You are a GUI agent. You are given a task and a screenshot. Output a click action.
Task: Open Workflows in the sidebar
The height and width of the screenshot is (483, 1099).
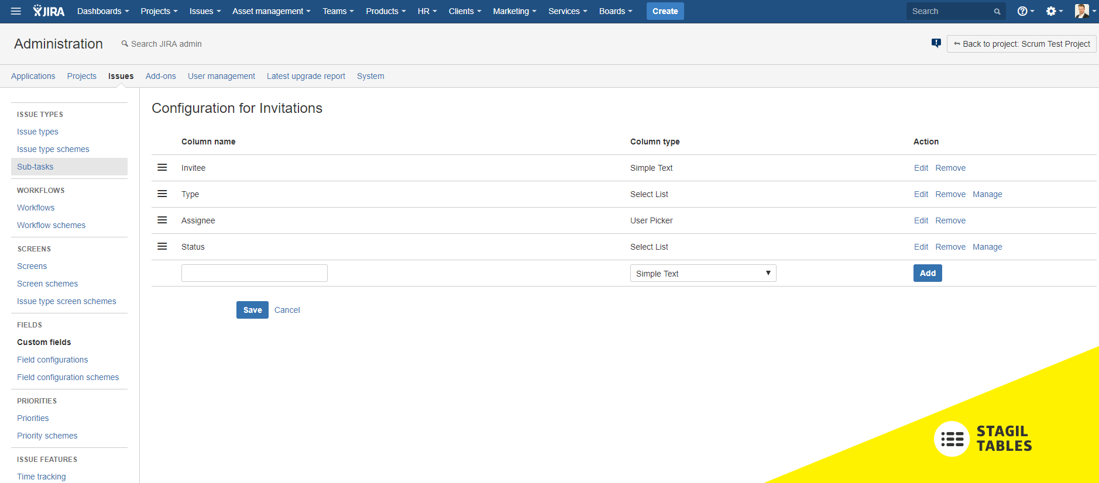[36, 208]
